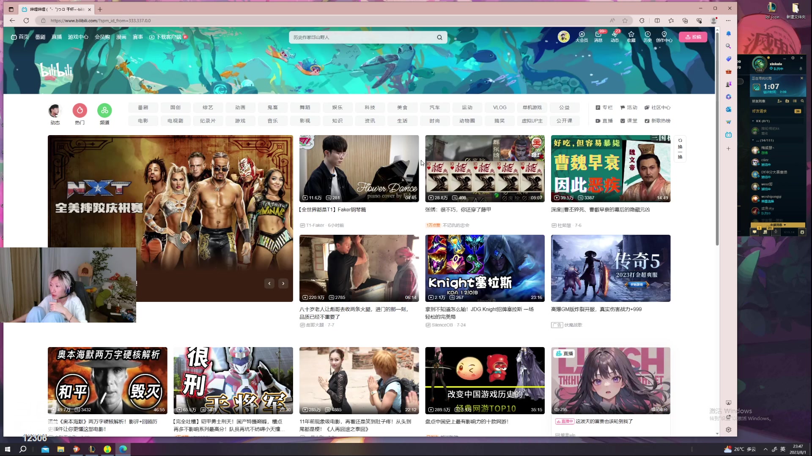
Task: Open the Edge Settings and more menu
Action: click(x=728, y=20)
